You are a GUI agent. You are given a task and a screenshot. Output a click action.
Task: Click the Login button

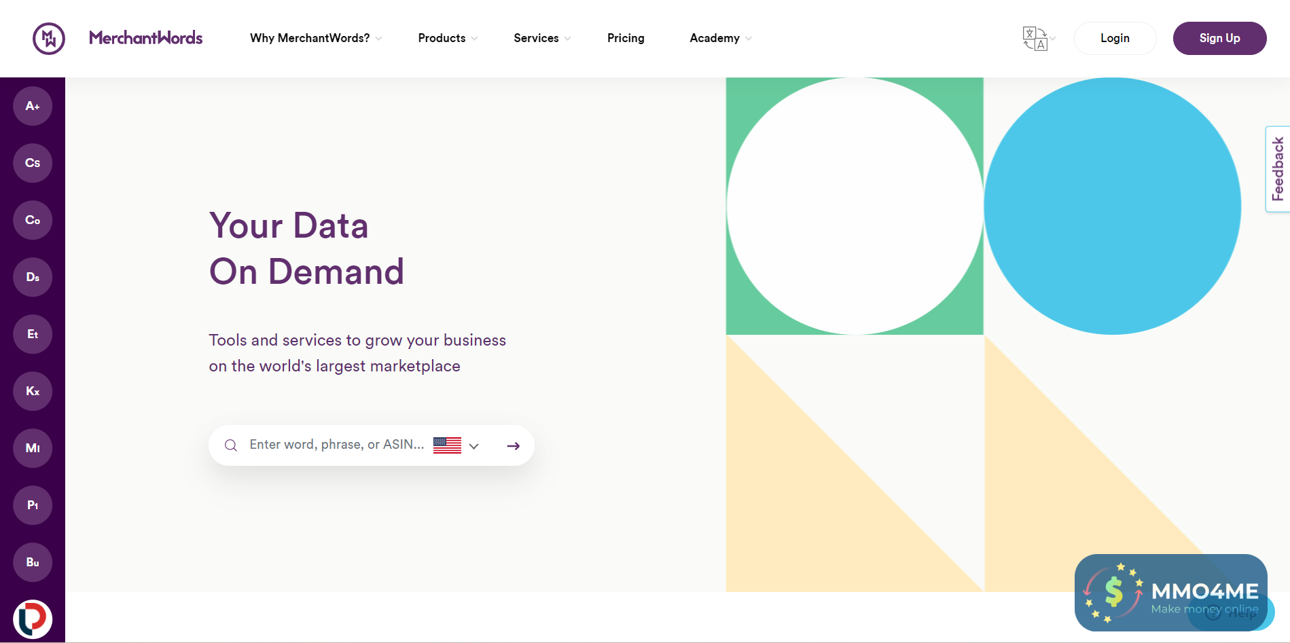[1115, 39]
